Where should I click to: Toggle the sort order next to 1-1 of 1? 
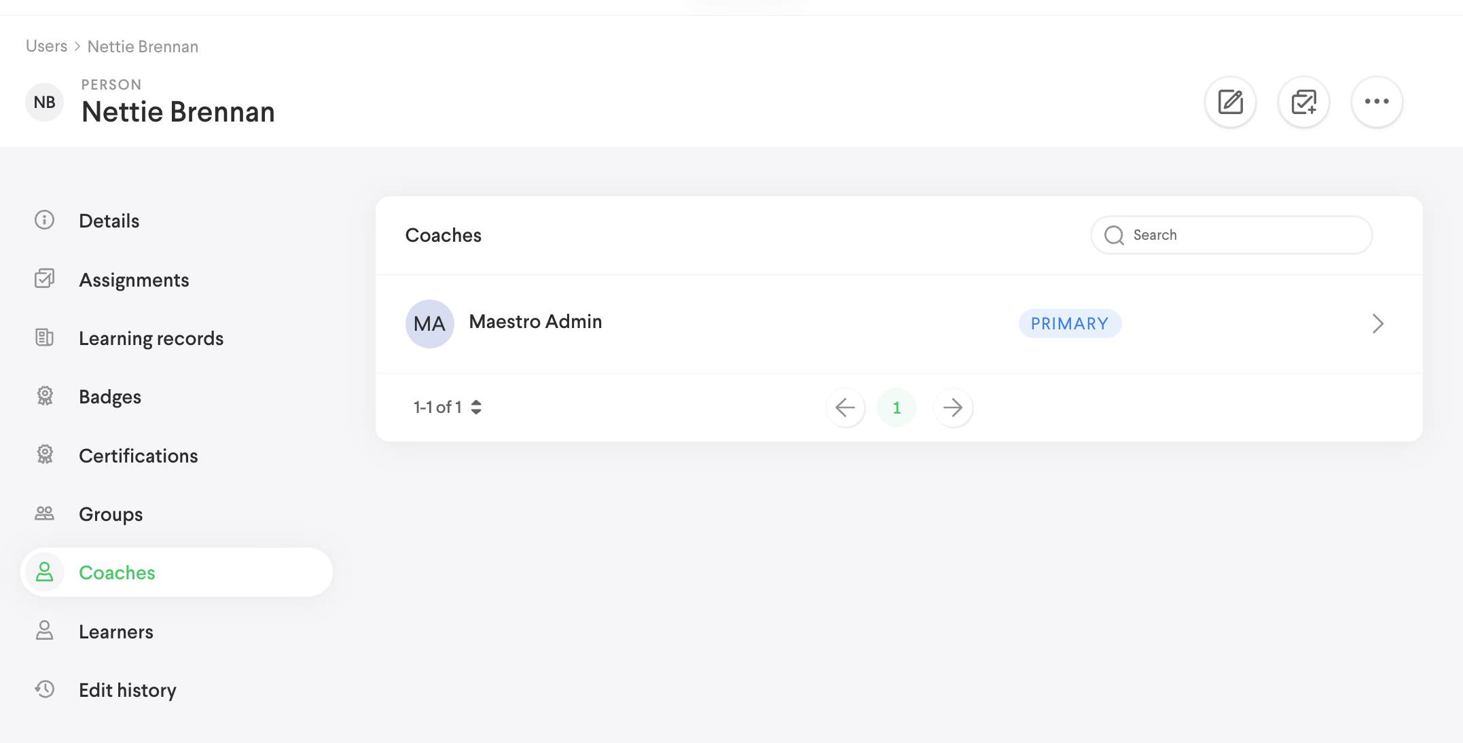coord(476,407)
